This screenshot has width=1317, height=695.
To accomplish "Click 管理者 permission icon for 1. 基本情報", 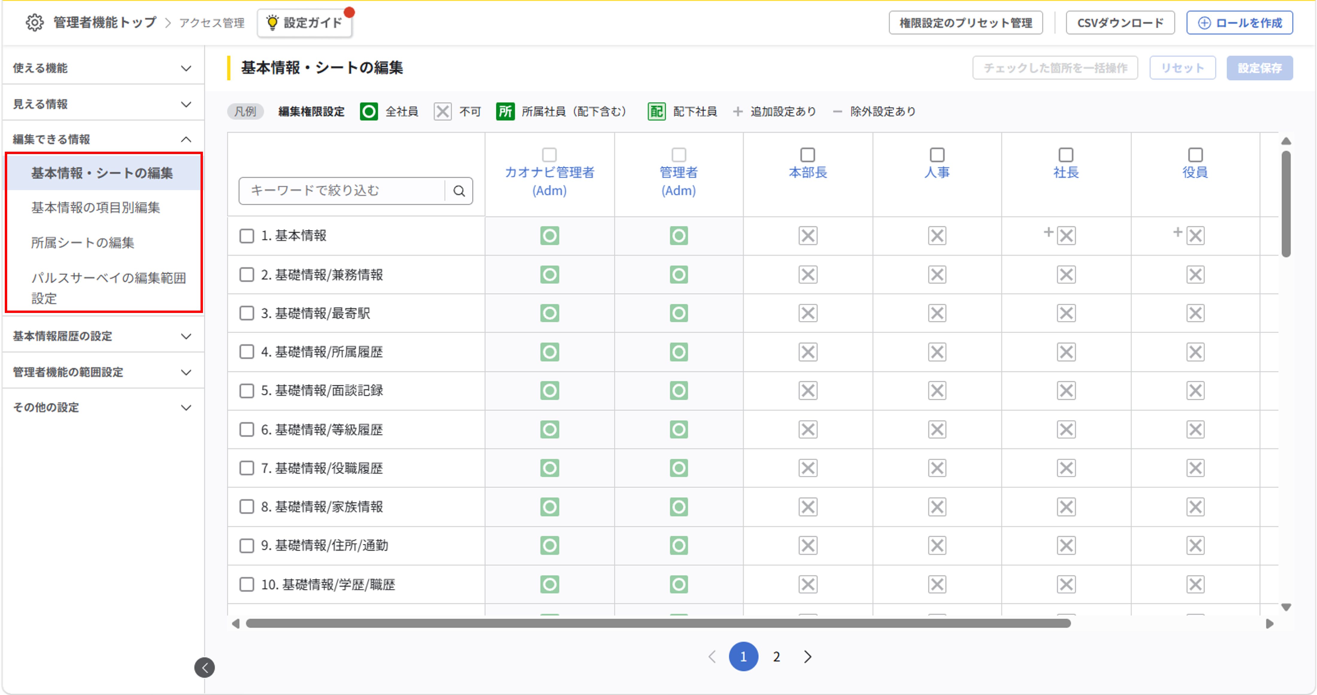I will pos(679,235).
